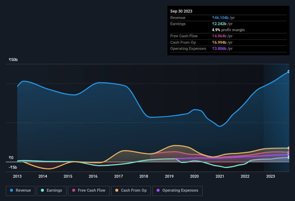Image resolution: width=295 pixels, height=201 pixels.
Task: Click the Cash From Op tooltip label
Action: pos(183,42)
